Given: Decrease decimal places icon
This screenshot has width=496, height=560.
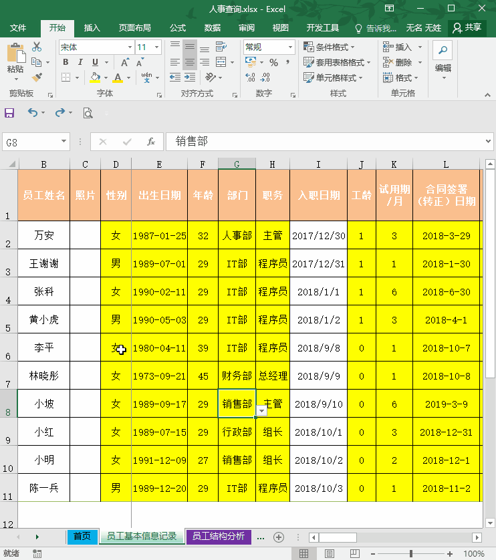Looking at the screenshot, I should point(265,77).
